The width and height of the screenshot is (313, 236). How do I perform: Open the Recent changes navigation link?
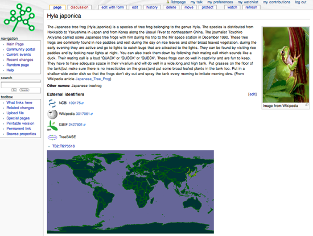pyautogui.click(x=20, y=60)
